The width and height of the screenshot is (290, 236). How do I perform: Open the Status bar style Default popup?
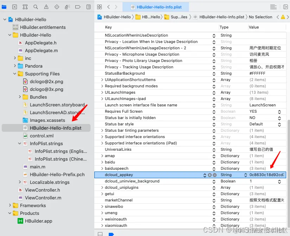(279, 124)
